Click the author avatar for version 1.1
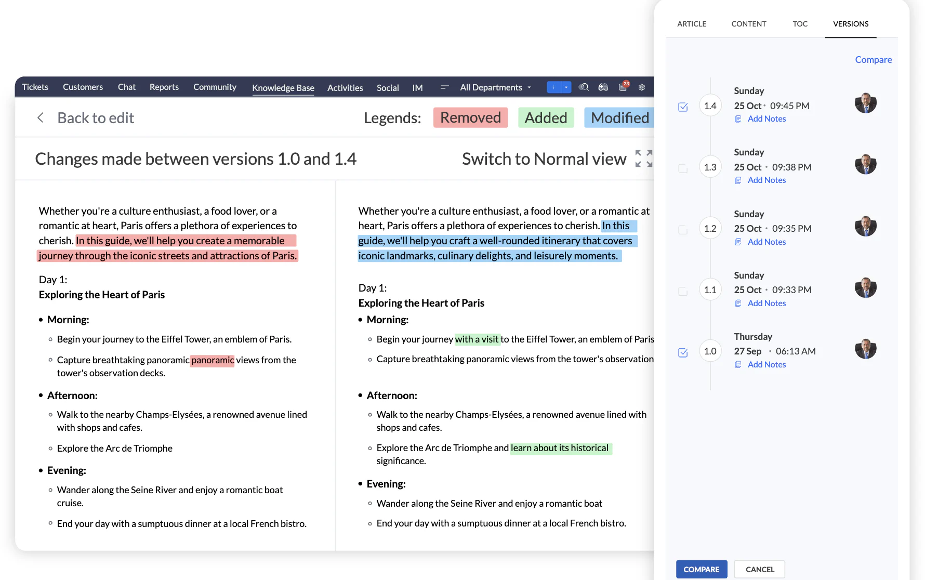 coord(866,287)
